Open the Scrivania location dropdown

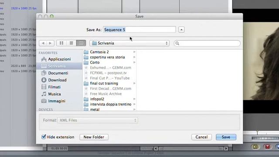click(129, 43)
